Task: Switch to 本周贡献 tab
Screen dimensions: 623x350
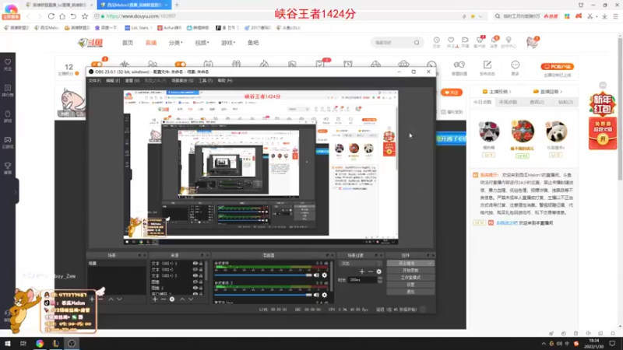Action: 509,103
